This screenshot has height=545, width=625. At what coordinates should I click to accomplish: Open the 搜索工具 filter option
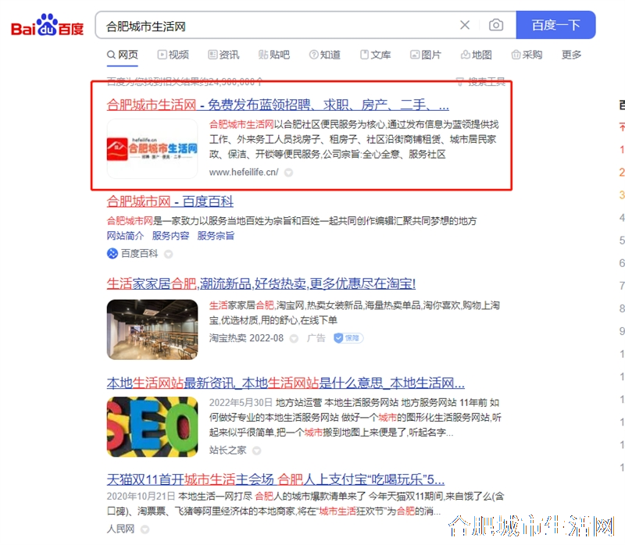pos(480,82)
